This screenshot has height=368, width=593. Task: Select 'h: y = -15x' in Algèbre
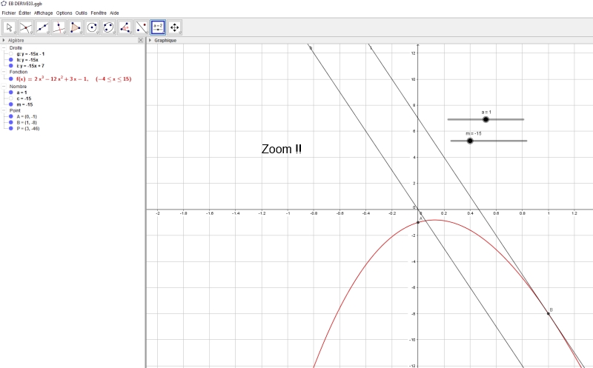[x=27, y=60]
